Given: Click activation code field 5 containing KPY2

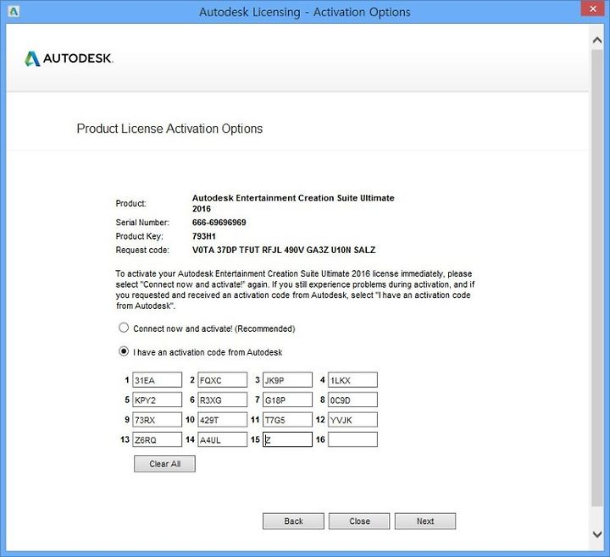Looking at the screenshot, I should (x=158, y=400).
